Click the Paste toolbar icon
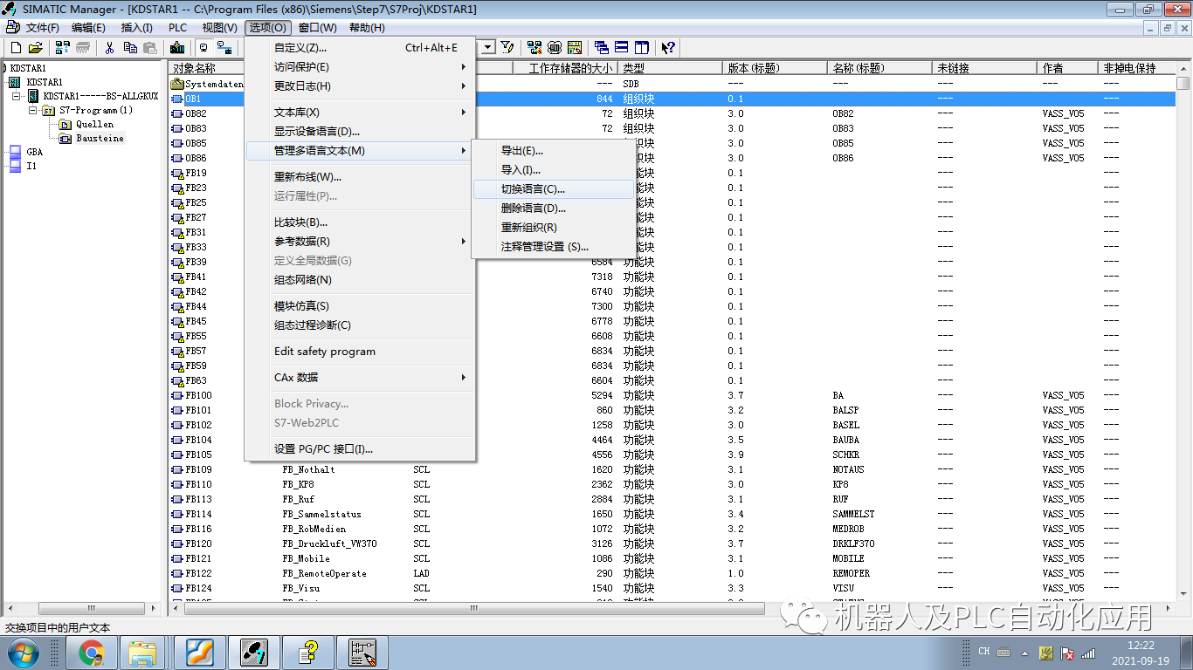 150,48
